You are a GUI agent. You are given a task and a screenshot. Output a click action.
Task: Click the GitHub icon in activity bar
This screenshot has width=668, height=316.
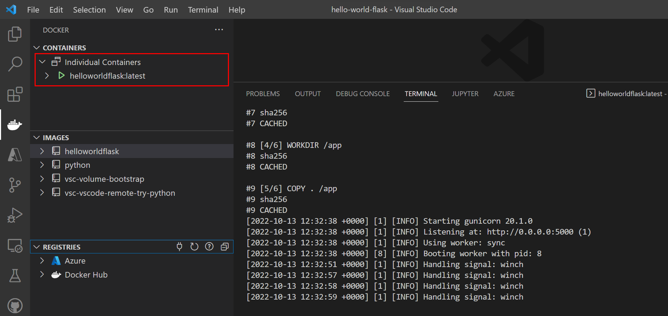coord(15,306)
